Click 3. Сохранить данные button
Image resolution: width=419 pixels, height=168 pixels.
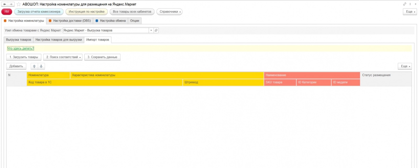point(102,57)
